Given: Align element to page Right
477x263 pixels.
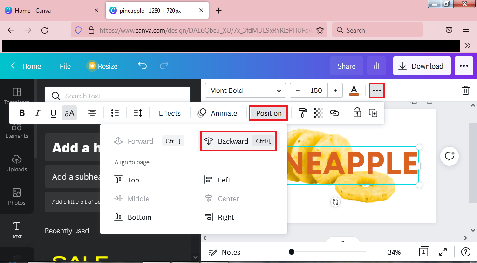Looking at the screenshot, I should point(219,217).
